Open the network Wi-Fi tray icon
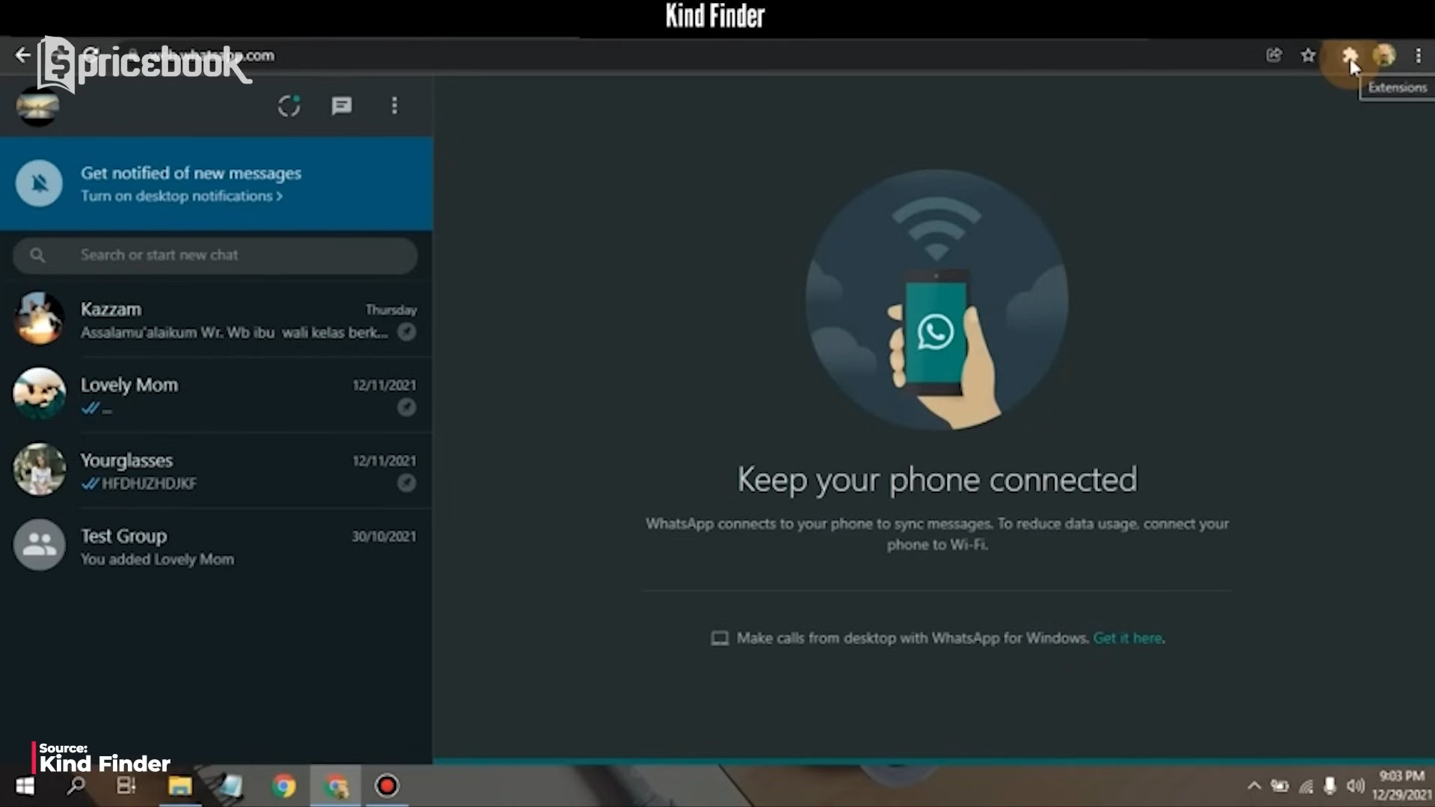The image size is (1435, 807). coord(1306,786)
